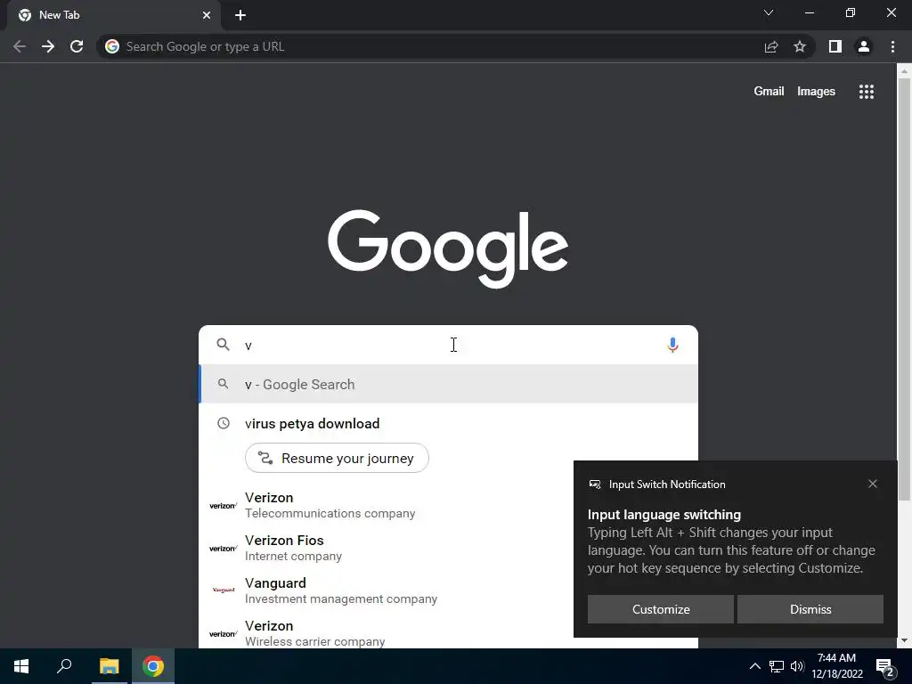Open the Action Center notifications icon
The width and height of the screenshot is (912, 684).
point(884,667)
